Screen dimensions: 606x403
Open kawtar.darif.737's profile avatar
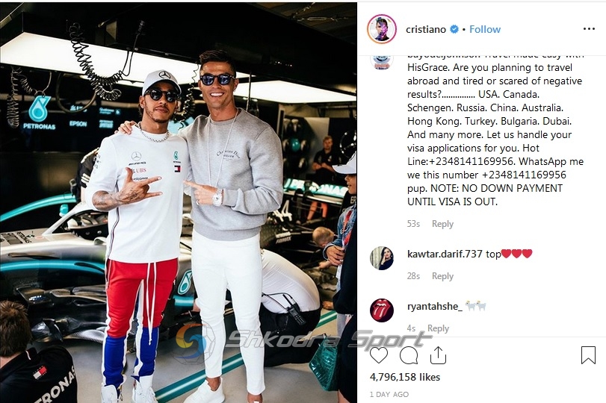381,258
